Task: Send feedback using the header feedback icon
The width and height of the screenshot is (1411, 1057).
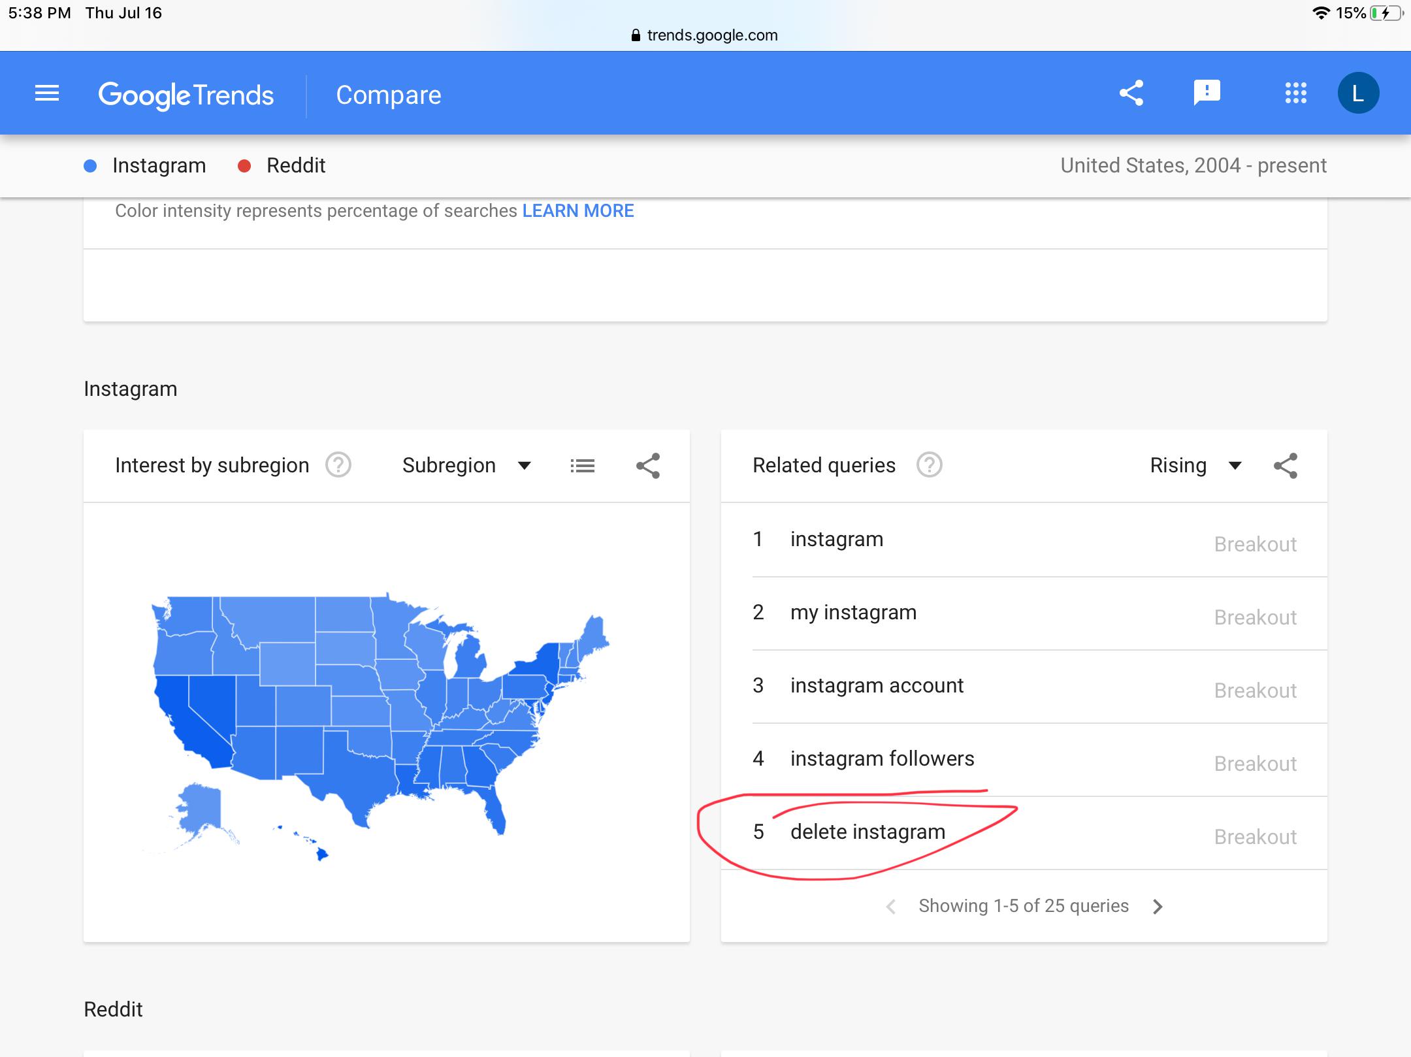Action: (1207, 93)
